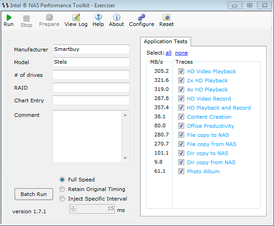Image resolution: width=274 pixels, height=226 pixels.
Task: Click the interval ms value field
Action: click(x=96, y=209)
